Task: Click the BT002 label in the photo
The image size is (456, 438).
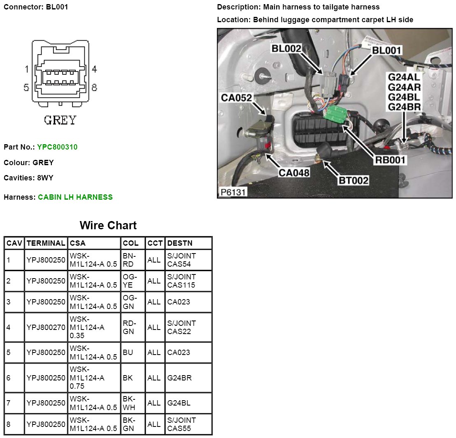Action: (x=354, y=181)
